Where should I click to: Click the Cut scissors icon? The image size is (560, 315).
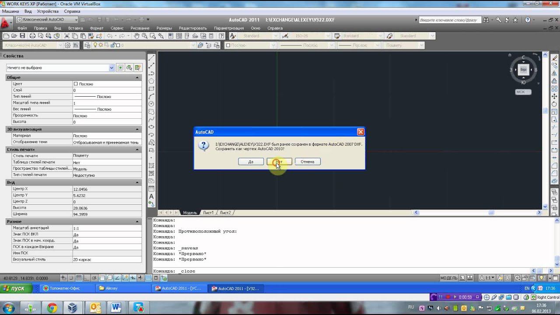pyautogui.click(x=67, y=36)
